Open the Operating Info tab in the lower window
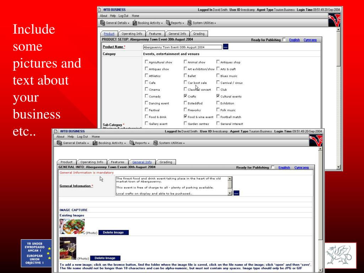This screenshot has width=364, height=273. 91,162
